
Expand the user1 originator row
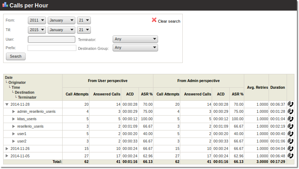click(x=14, y=134)
